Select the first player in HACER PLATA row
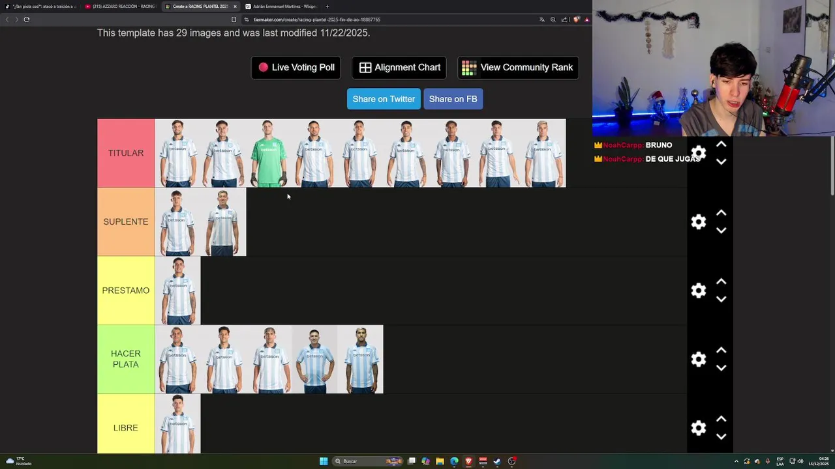Screen dimensions: 835x469 point(178,360)
